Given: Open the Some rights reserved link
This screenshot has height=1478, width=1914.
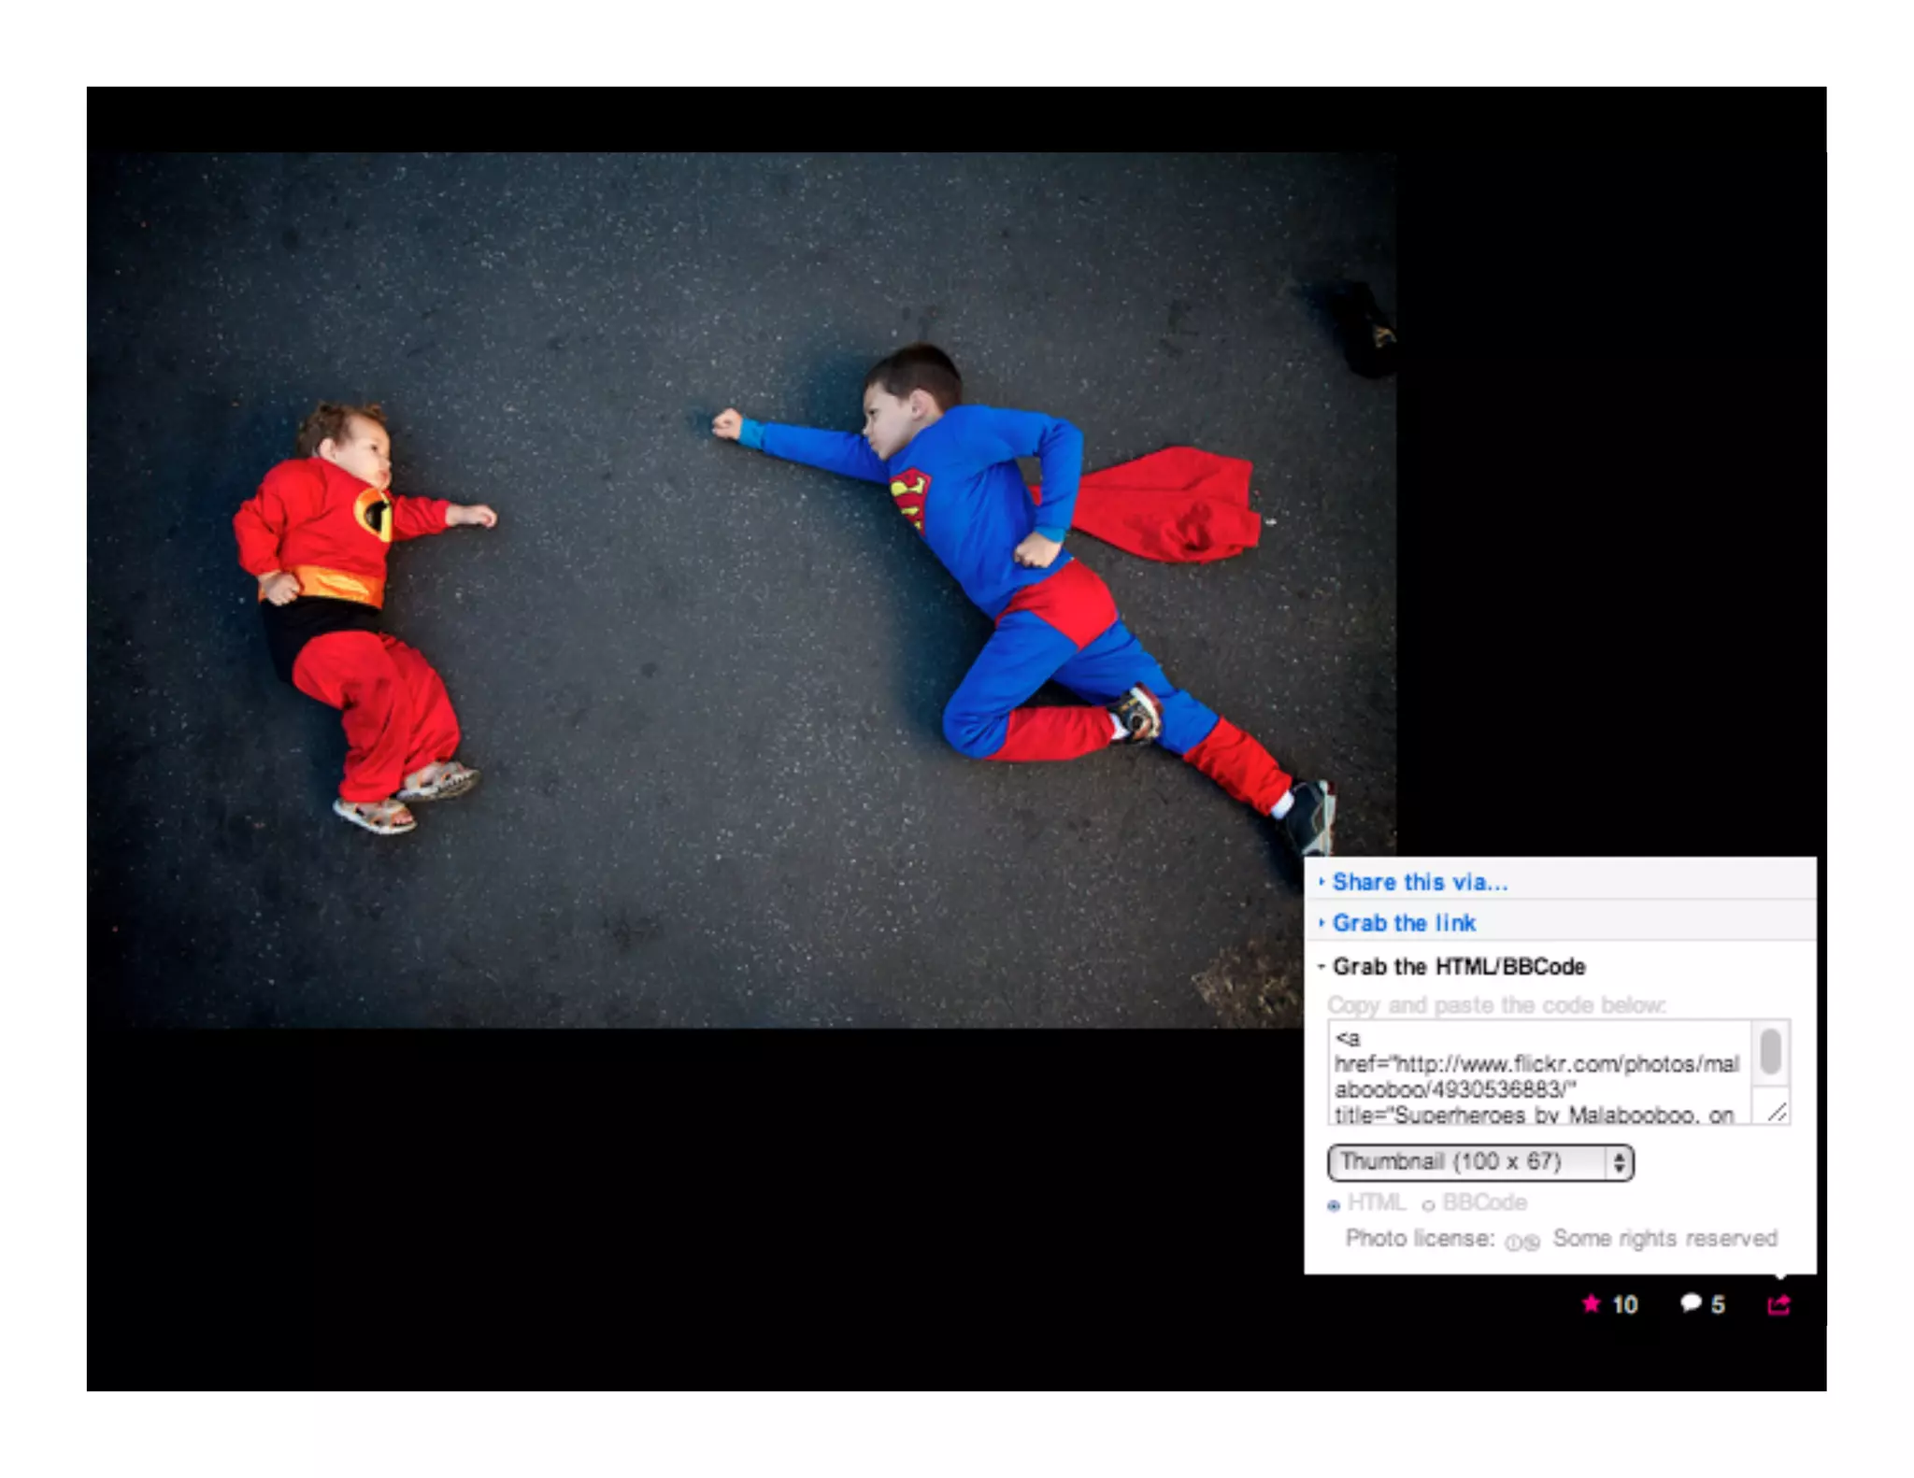Looking at the screenshot, I should click(x=1664, y=1239).
